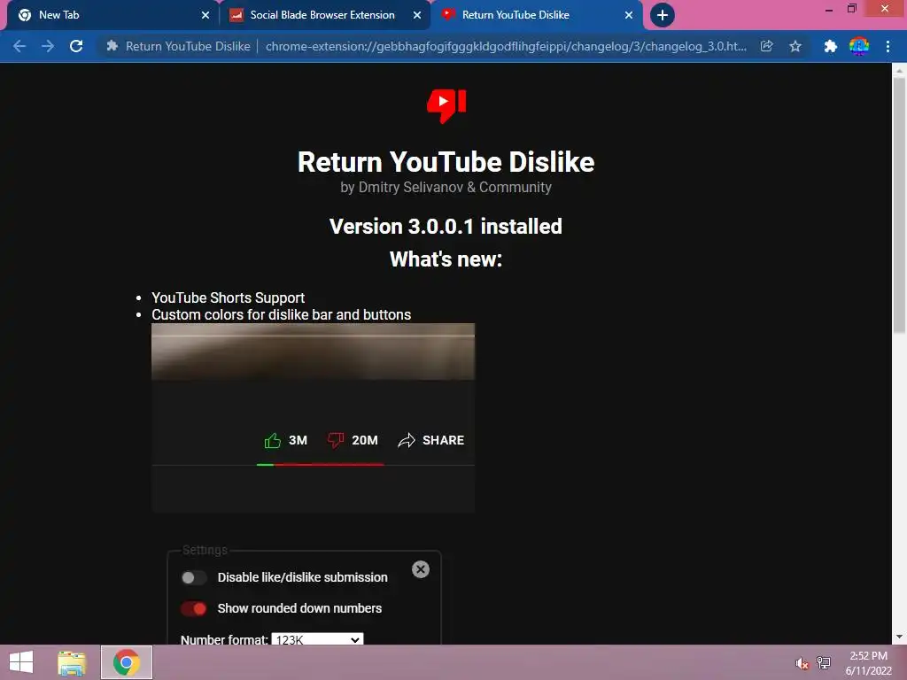This screenshot has height=680, width=907.
Task: Click 'Custom colors for dislike bar' item
Action: pos(281,314)
